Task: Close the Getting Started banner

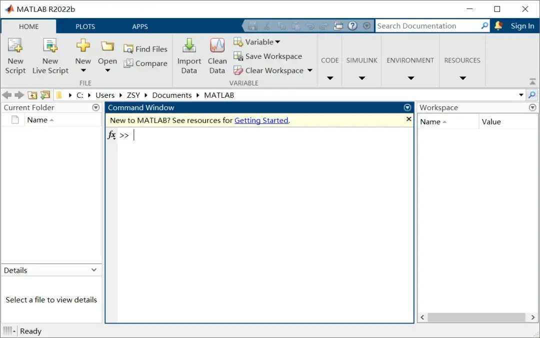Action: coord(409,119)
